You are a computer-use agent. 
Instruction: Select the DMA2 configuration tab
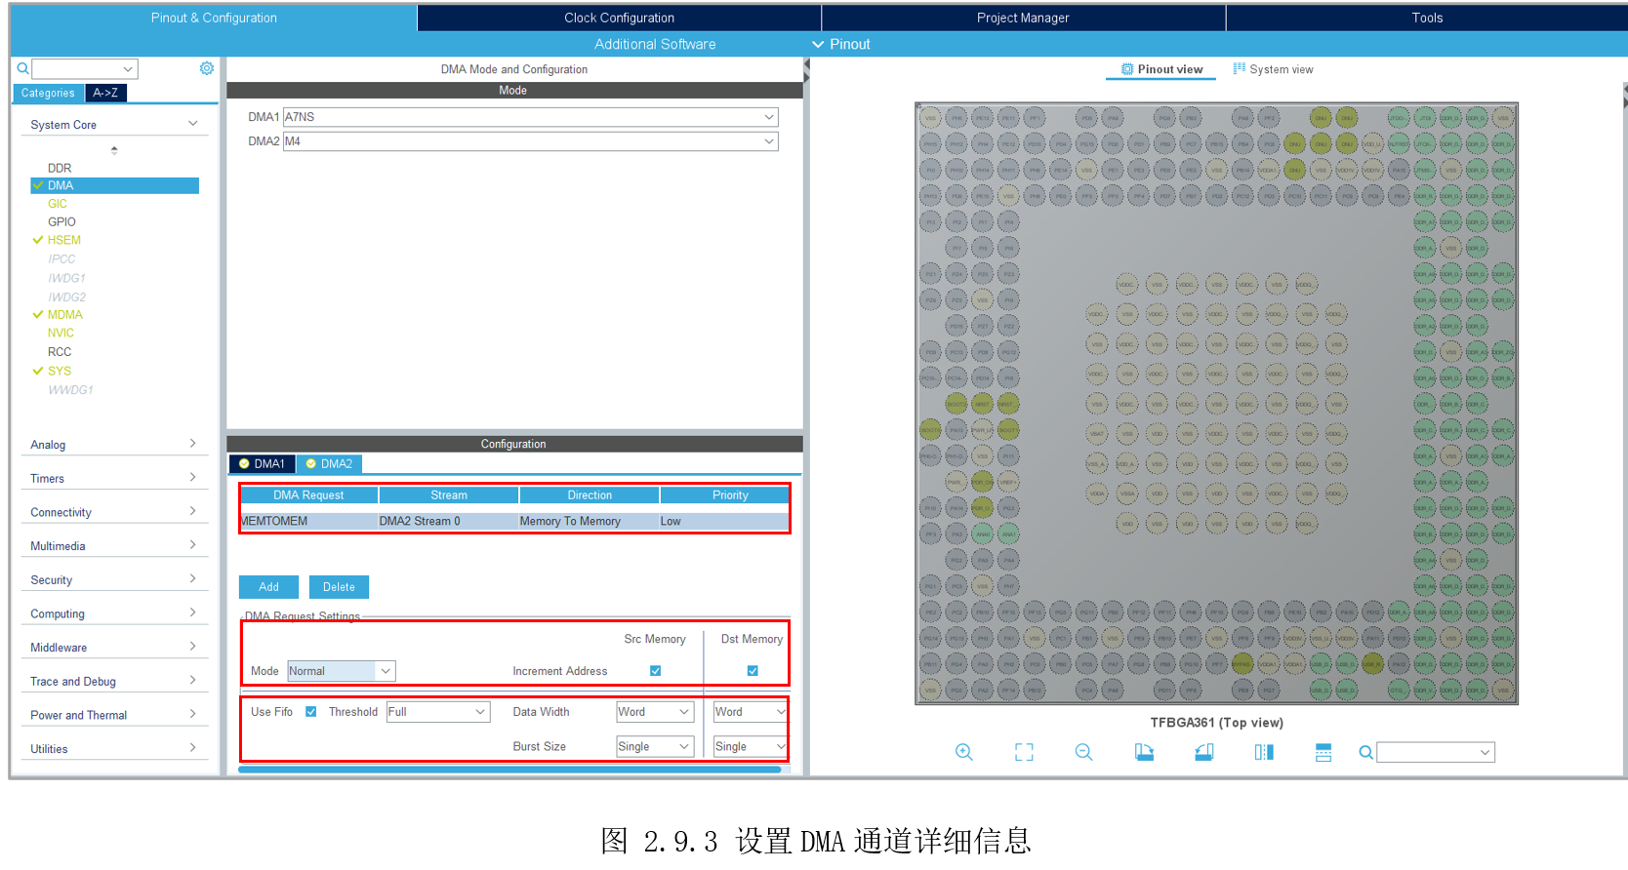pyautogui.click(x=329, y=464)
